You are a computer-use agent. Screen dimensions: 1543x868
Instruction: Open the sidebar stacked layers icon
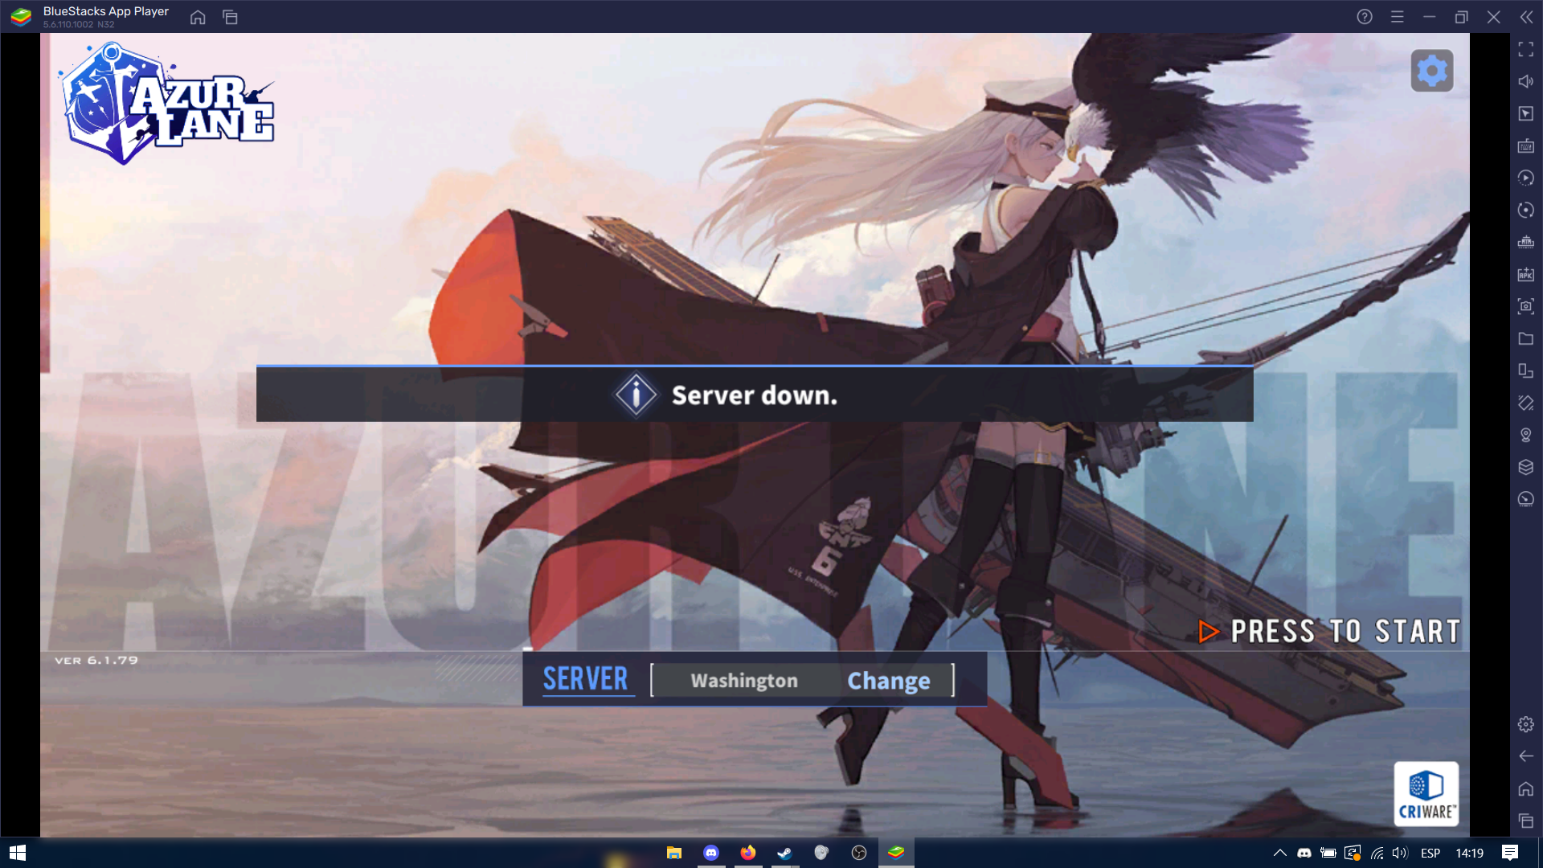point(1526,468)
